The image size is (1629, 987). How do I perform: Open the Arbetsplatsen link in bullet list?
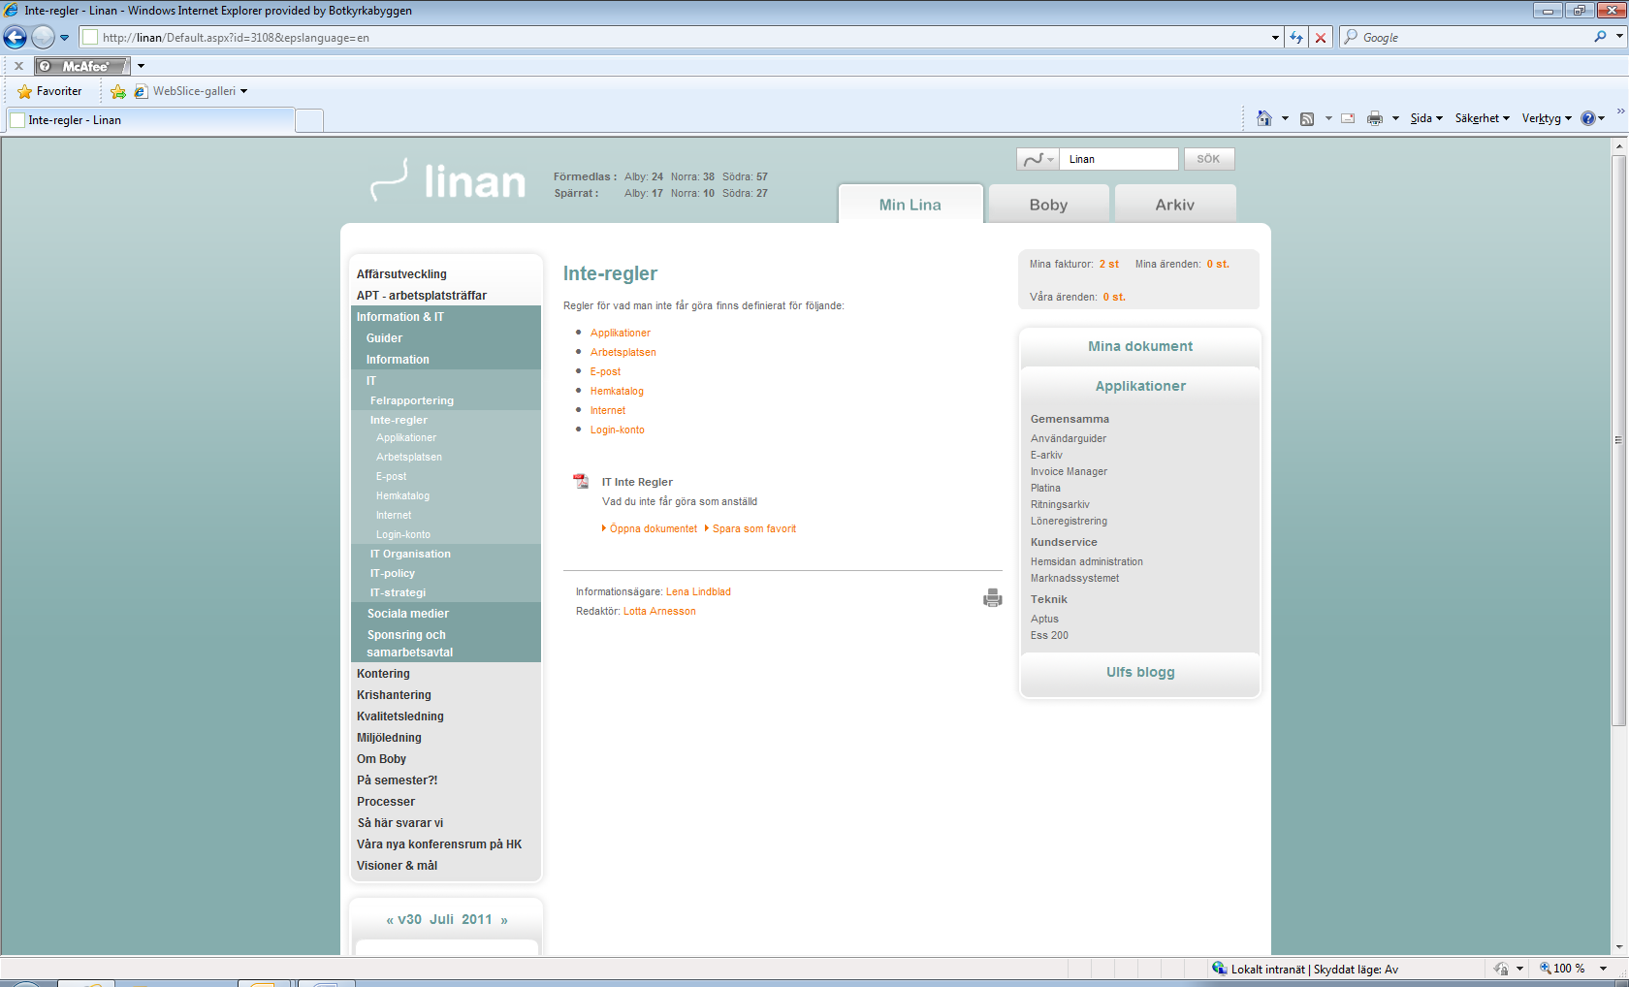point(623,352)
